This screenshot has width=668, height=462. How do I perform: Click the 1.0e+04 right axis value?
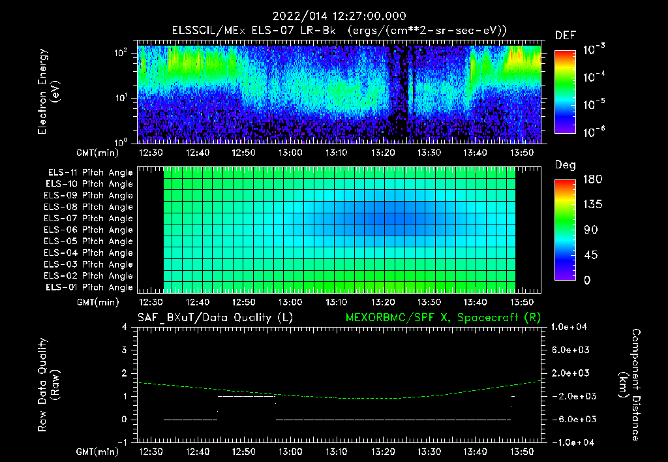click(569, 327)
